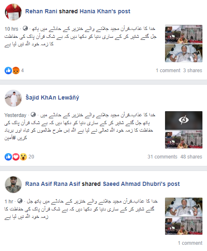Click the globe icon next to 1 hr
207x251 pixels.
(20, 201)
